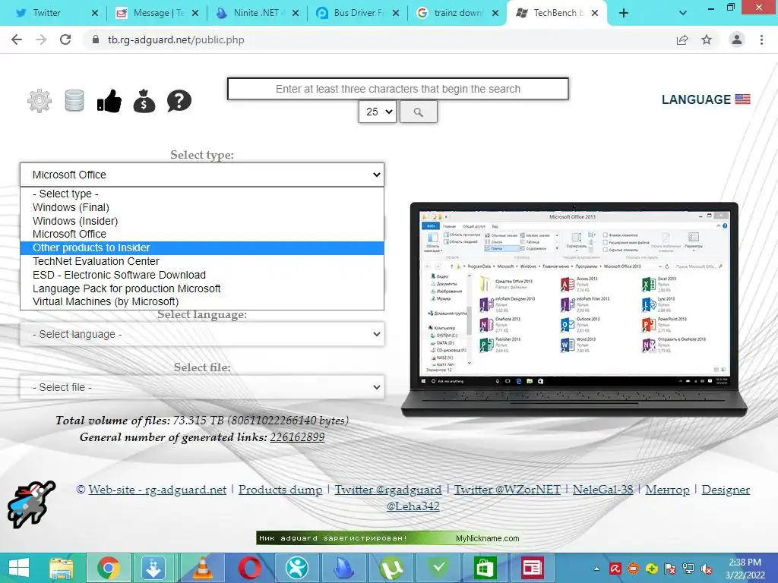Click the address bar URL
Screen dimensions: 778x583
176,39
